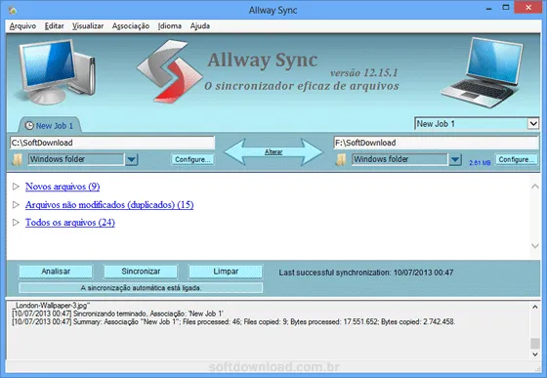This screenshot has height=378, width=547.
Task: Open the Visualizar menu
Action: click(x=88, y=26)
